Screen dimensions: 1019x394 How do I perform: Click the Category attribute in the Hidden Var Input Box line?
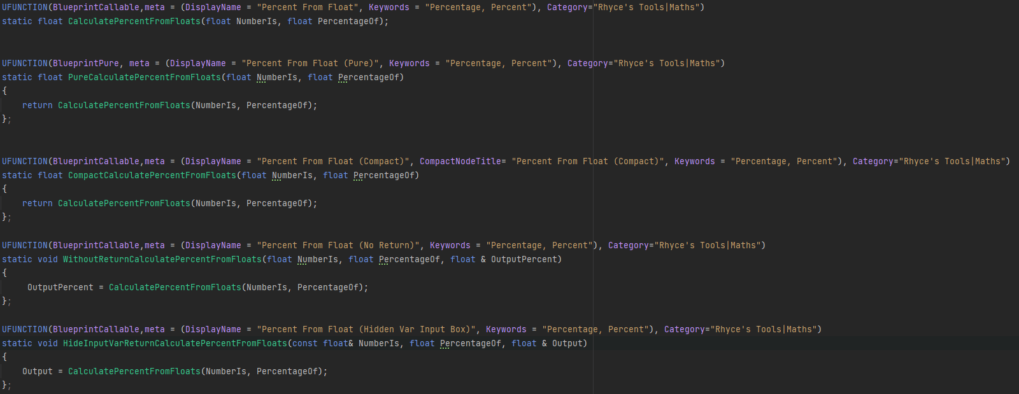[685, 329]
